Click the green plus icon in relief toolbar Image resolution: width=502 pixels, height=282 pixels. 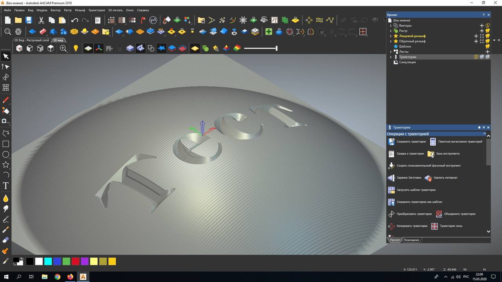click(x=269, y=32)
